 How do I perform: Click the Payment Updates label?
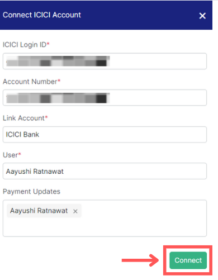point(31,192)
